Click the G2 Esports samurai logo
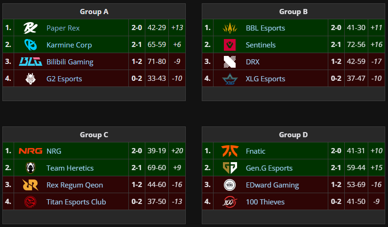The height and width of the screenshot is (227, 388). coord(31,78)
